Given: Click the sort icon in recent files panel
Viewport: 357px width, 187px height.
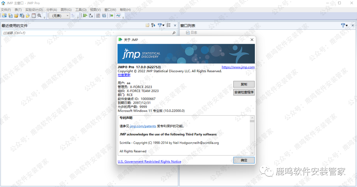Looking at the screenshot, I should point(153,25).
